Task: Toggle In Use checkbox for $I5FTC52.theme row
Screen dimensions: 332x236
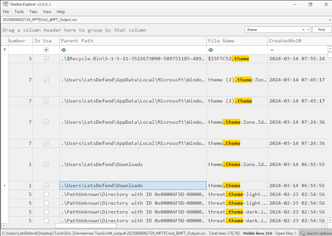Action: [x=46, y=59]
